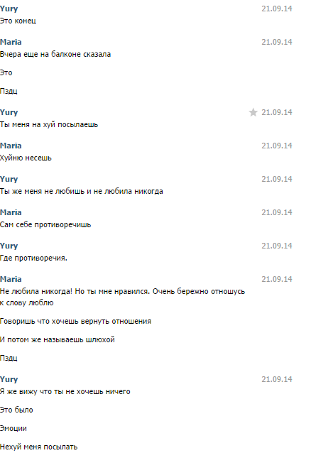Click the date next to the starred message
311x453 pixels.
(x=277, y=112)
